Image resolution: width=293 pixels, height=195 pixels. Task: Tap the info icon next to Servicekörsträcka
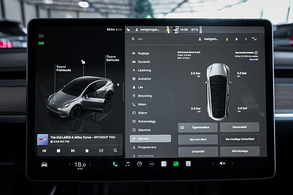[256, 52]
